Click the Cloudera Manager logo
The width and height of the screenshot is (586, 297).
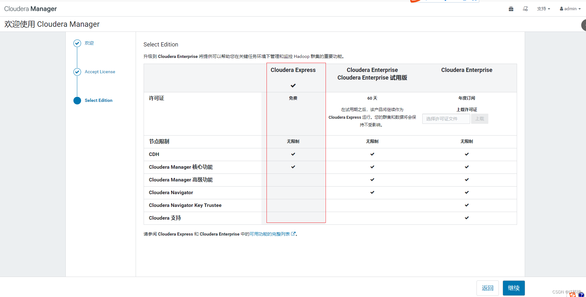(30, 9)
